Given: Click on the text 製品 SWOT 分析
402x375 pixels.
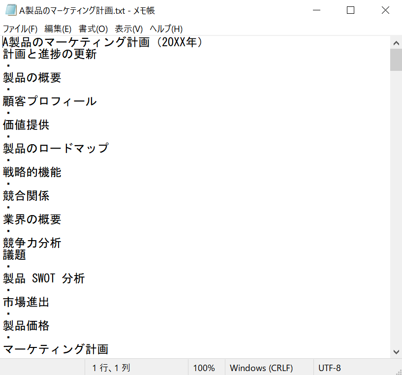Looking at the screenshot, I should pos(44,279).
